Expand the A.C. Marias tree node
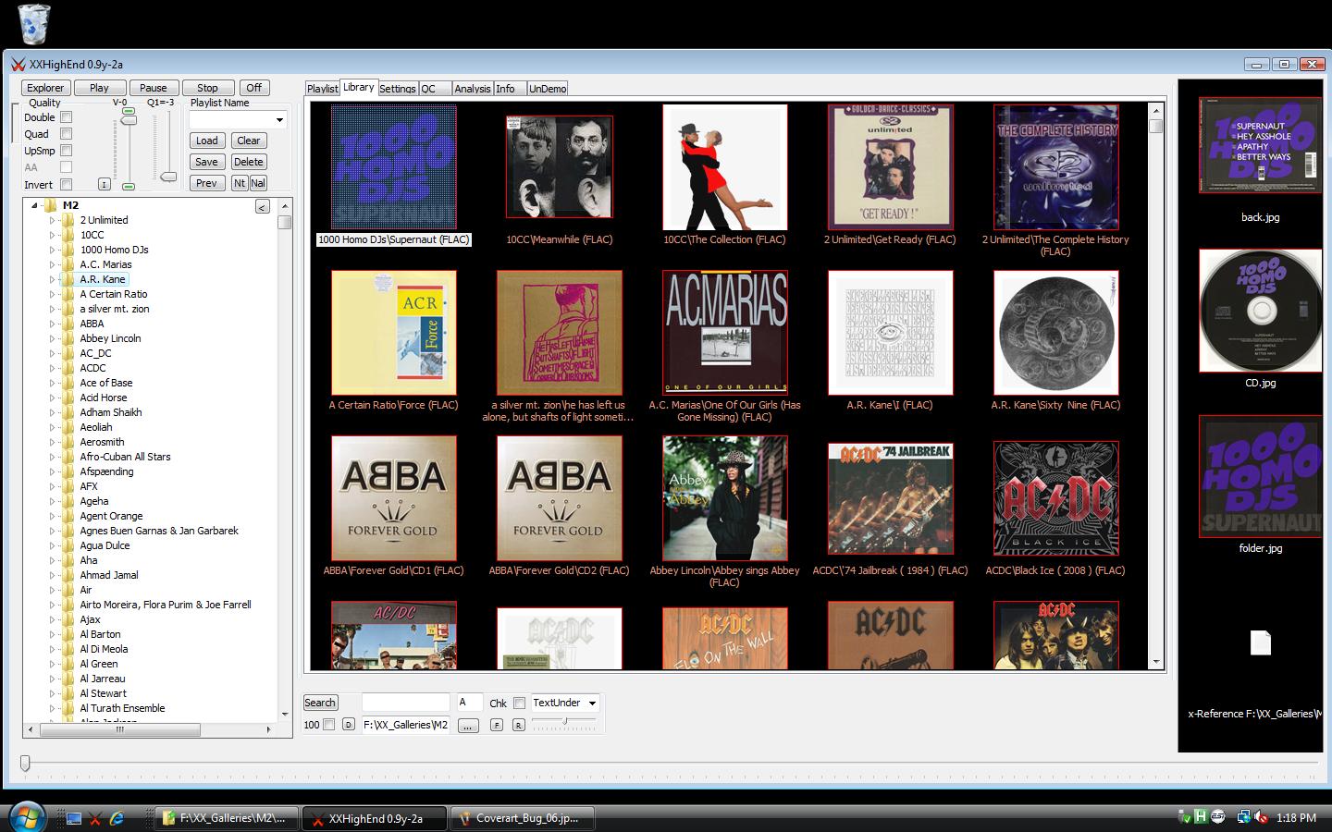Image resolution: width=1332 pixels, height=832 pixels. coord(53,264)
